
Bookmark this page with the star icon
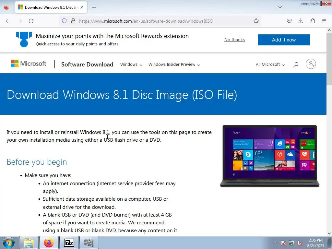(256, 21)
